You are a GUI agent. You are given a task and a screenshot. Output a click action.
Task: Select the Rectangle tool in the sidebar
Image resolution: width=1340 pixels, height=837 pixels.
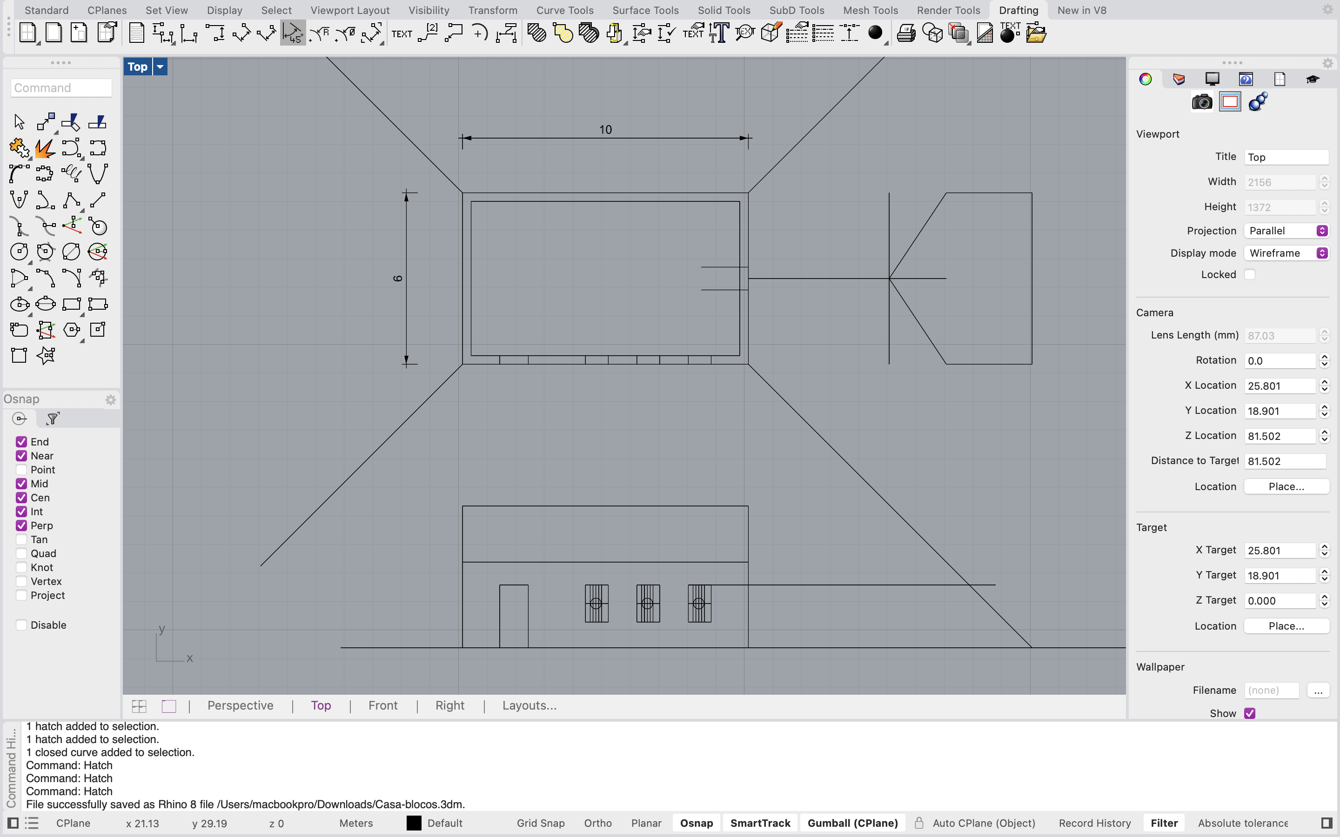pyautogui.click(x=73, y=304)
